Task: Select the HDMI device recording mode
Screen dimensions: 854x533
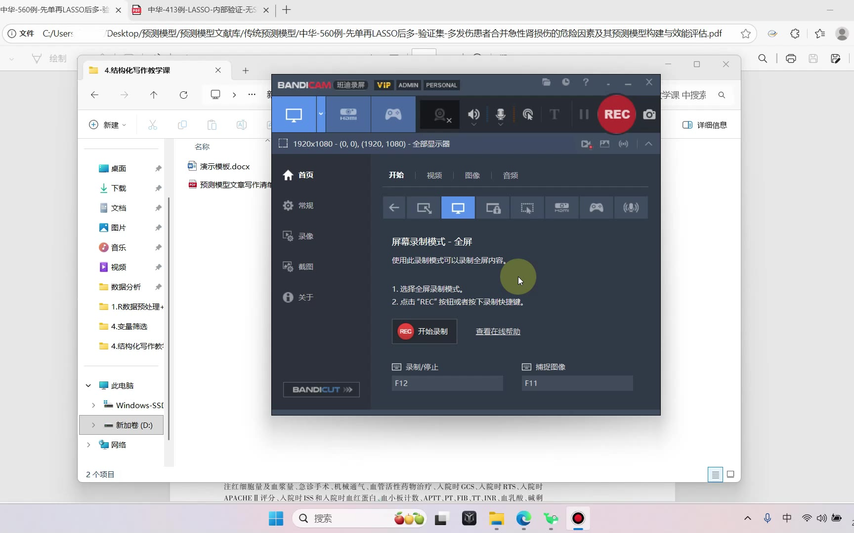Action: (348, 114)
